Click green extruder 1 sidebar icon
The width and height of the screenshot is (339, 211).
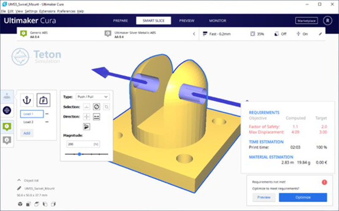[x=7, y=126]
